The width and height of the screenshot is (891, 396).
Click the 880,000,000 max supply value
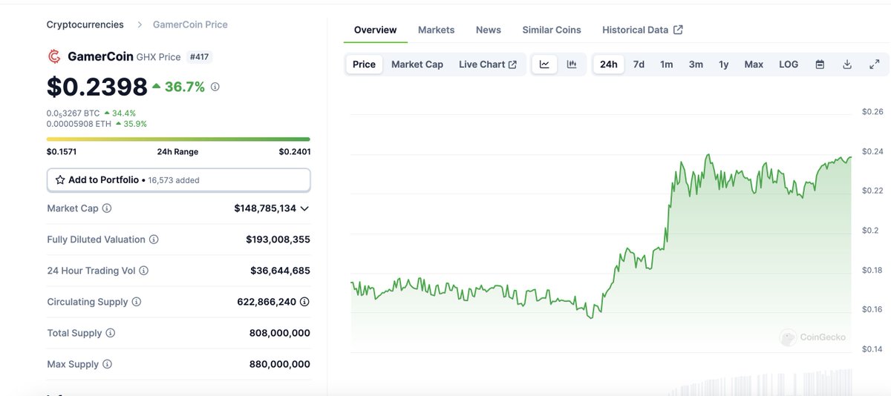(x=280, y=364)
